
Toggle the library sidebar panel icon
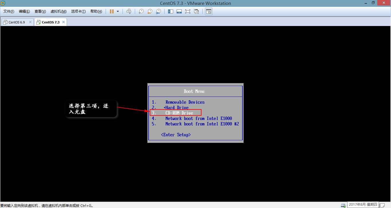(171, 11)
